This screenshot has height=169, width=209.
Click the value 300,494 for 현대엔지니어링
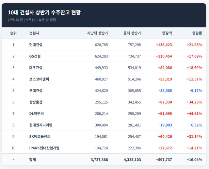[101, 125]
